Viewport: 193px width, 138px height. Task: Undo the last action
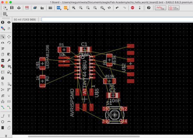click(x=117, y=8)
